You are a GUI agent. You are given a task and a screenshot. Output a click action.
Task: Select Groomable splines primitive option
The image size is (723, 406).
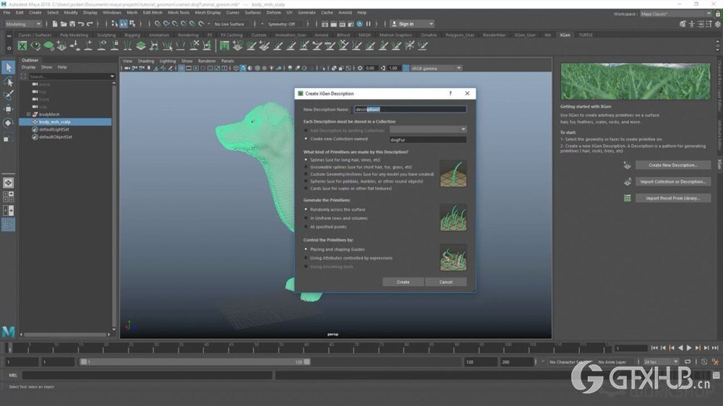[307, 167]
